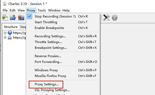Click the Charles app icon in the title bar

(x=5, y=4)
